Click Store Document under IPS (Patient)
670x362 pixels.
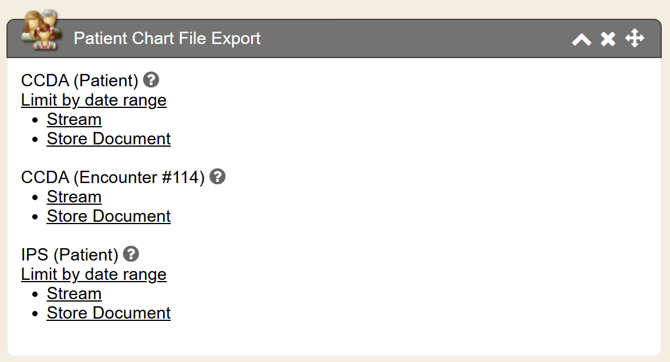pos(109,313)
